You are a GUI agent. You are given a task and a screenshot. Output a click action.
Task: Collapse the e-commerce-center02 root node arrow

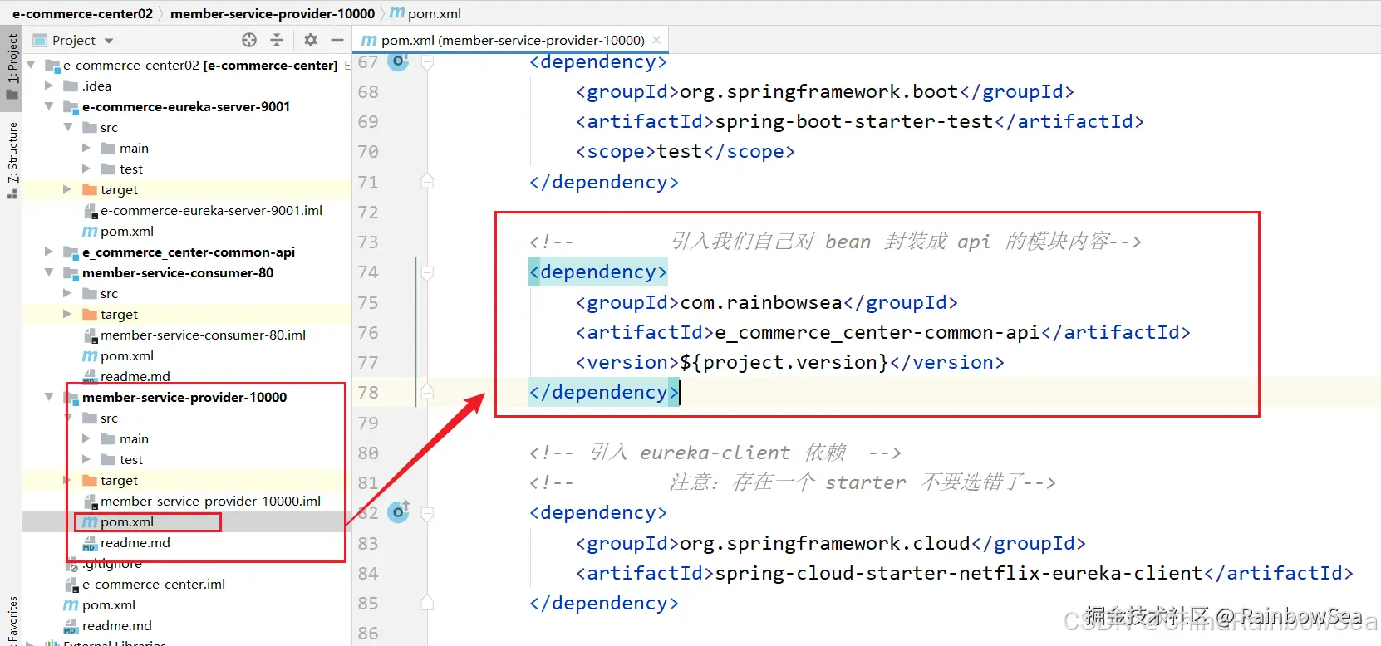point(31,65)
